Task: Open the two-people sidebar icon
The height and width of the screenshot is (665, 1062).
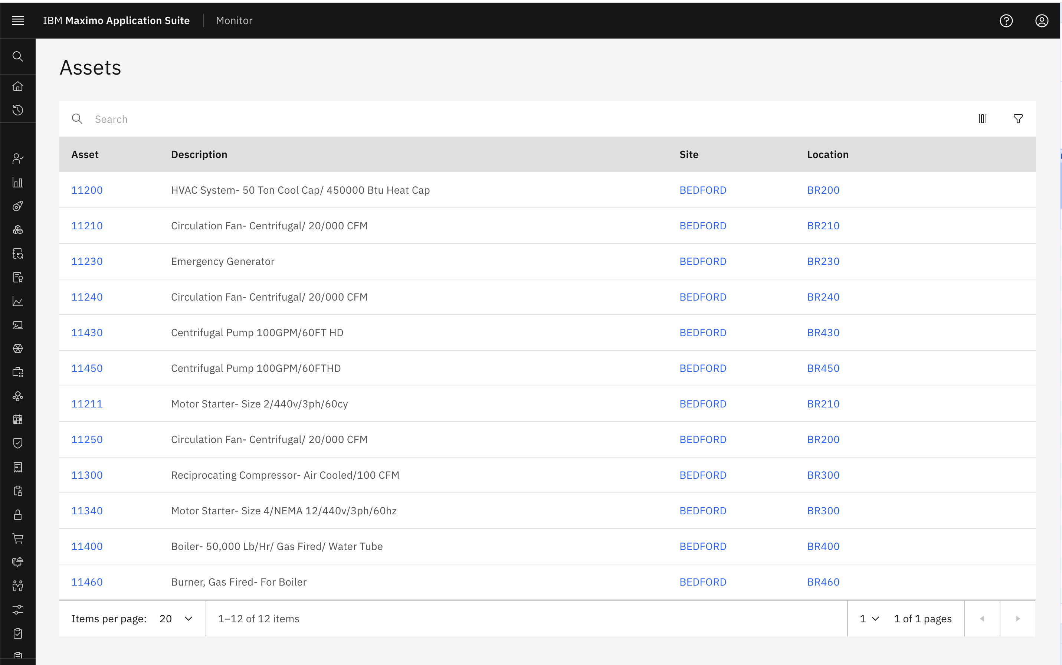Action: [x=17, y=586]
